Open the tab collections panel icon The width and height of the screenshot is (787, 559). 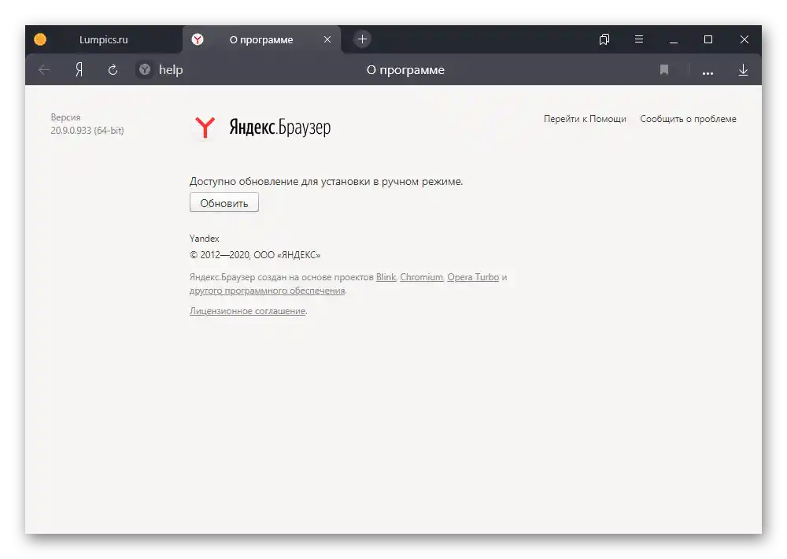pos(604,39)
